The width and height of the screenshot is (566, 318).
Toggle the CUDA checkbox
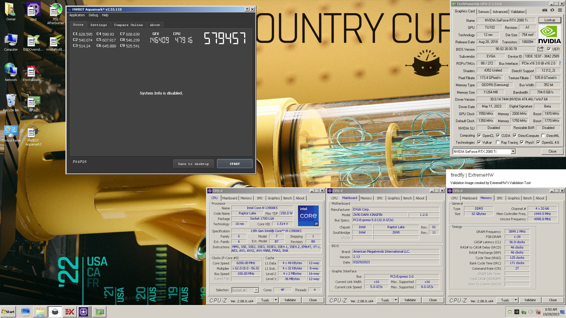498,136
